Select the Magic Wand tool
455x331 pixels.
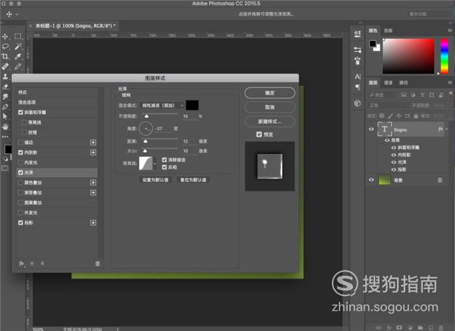(x=18, y=46)
